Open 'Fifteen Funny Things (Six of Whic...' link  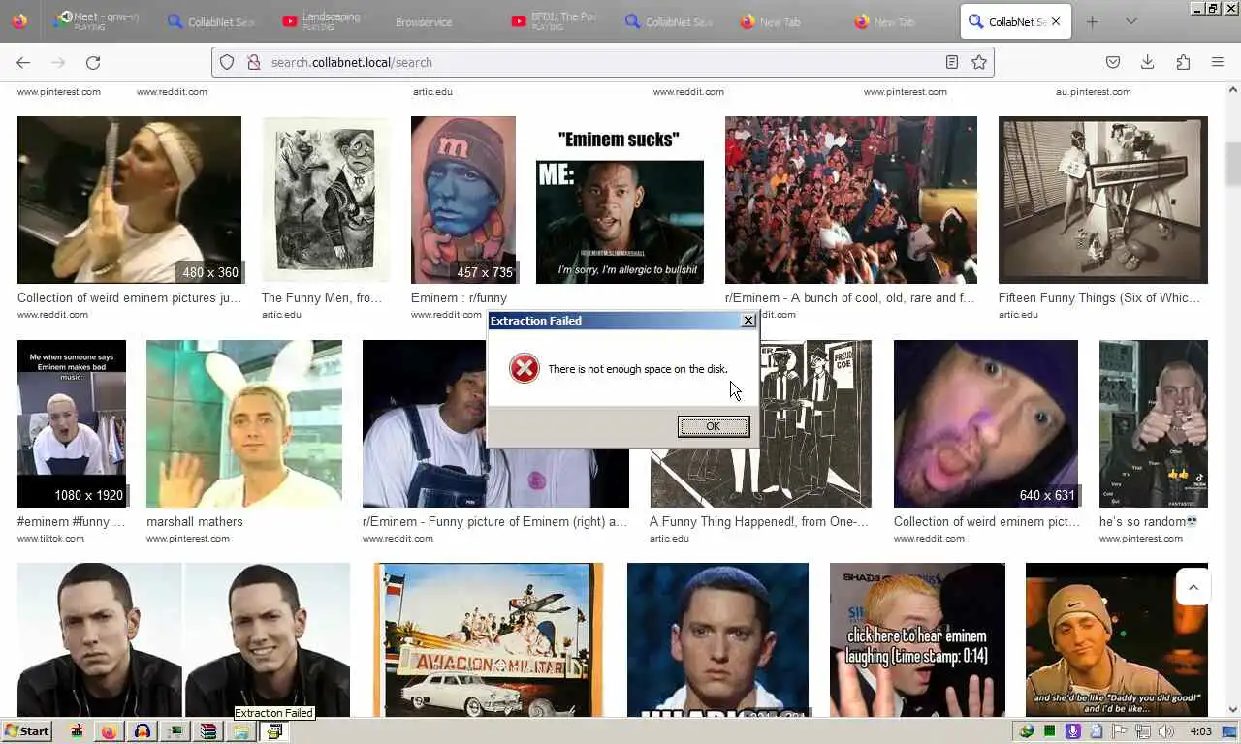coord(1099,298)
